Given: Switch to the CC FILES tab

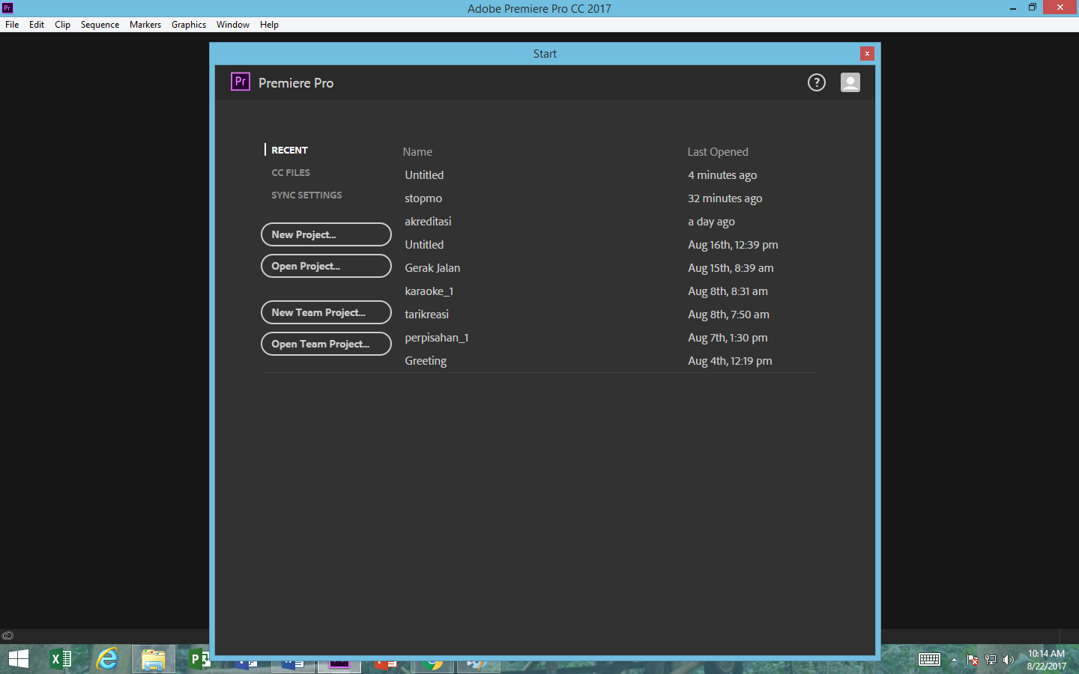Looking at the screenshot, I should (291, 172).
